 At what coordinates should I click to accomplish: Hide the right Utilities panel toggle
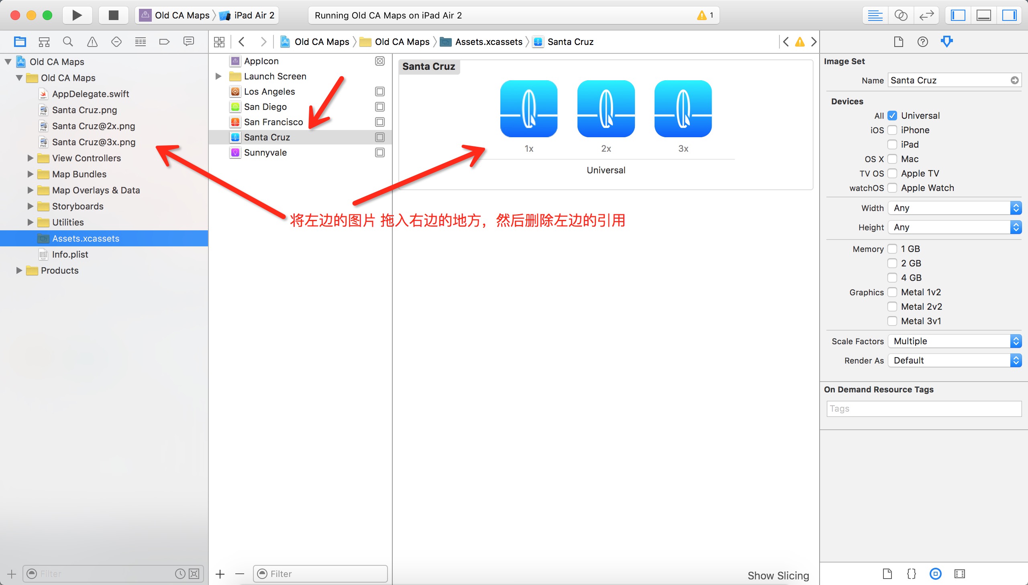coord(1009,15)
